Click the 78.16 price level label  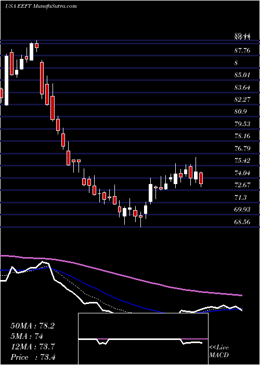[x=242, y=136]
